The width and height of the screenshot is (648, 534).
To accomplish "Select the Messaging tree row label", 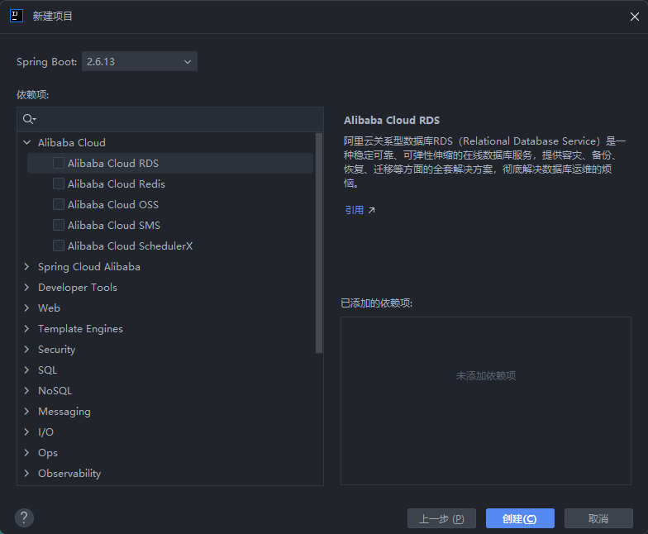I will point(64,412).
